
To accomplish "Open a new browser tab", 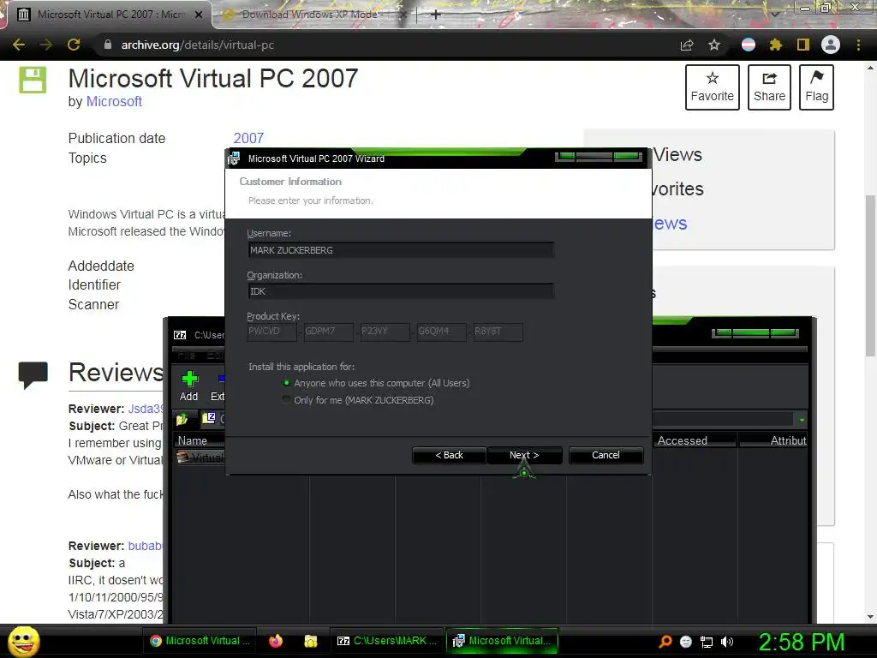I will 436,15.
